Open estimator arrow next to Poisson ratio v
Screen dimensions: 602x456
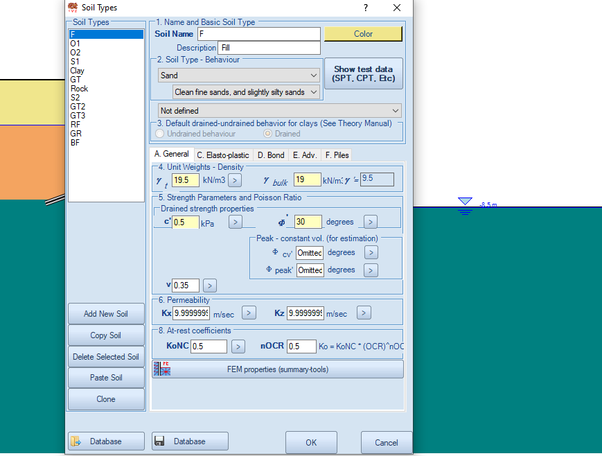click(210, 286)
